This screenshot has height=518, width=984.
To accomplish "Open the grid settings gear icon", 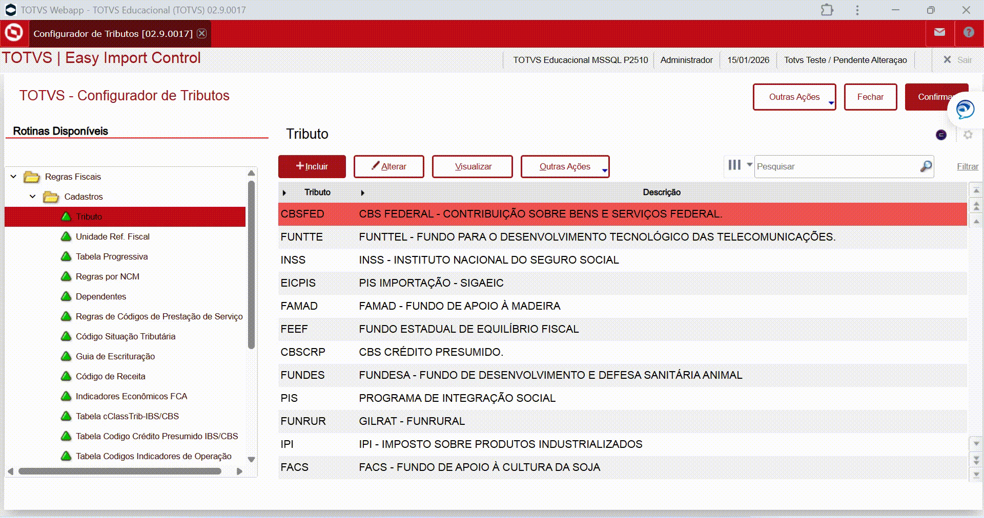I will tap(968, 135).
